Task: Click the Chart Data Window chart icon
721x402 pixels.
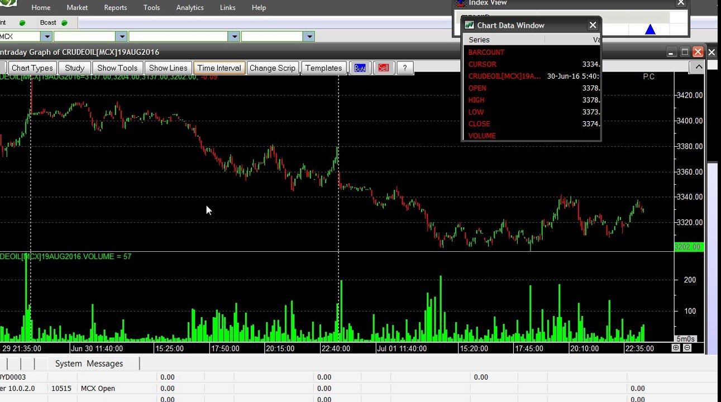Action: [x=469, y=25]
